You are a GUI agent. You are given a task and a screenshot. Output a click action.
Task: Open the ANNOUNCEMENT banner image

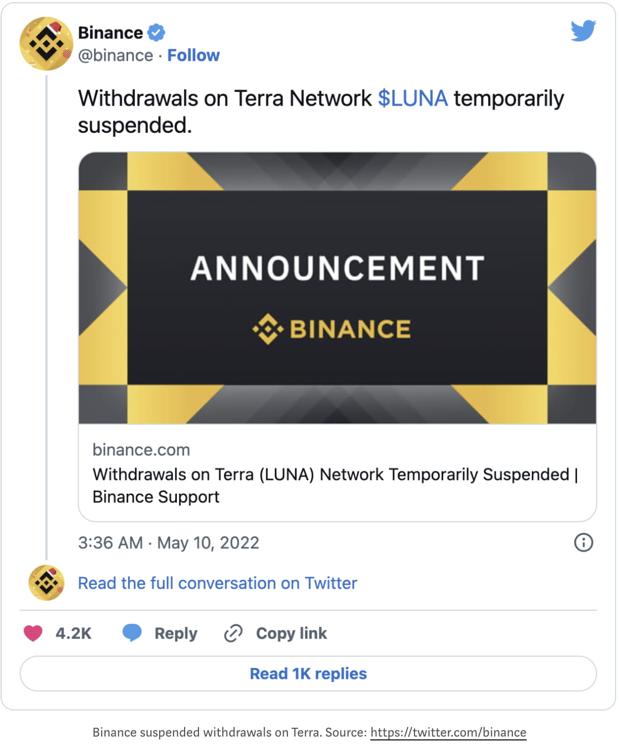click(x=337, y=288)
